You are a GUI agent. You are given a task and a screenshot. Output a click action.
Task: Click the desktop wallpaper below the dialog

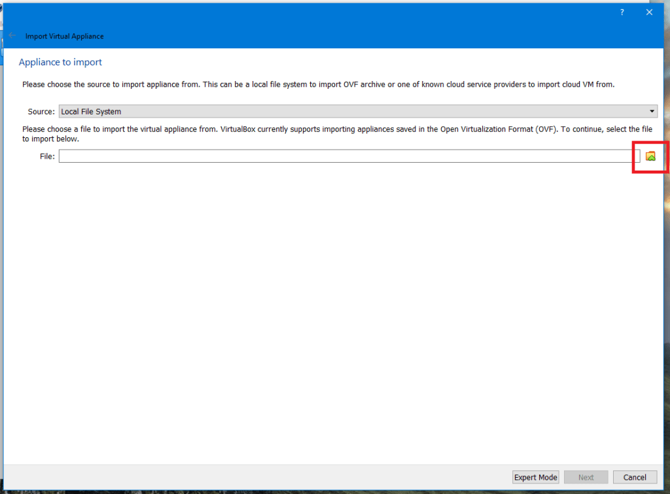pos(327,491)
